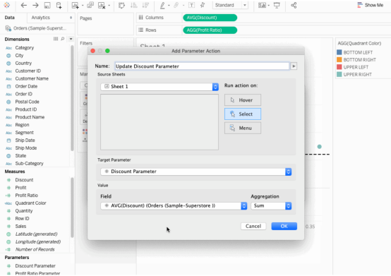The width and height of the screenshot is (391, 276).
Task: Choose Select as the run action
Action: point(243,114)
